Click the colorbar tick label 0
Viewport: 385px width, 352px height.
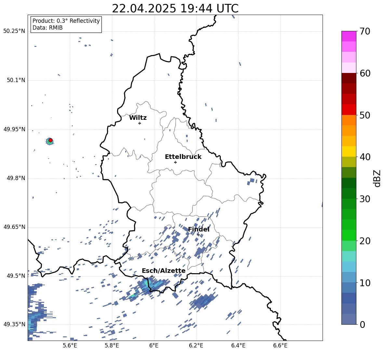coord(362,325)
